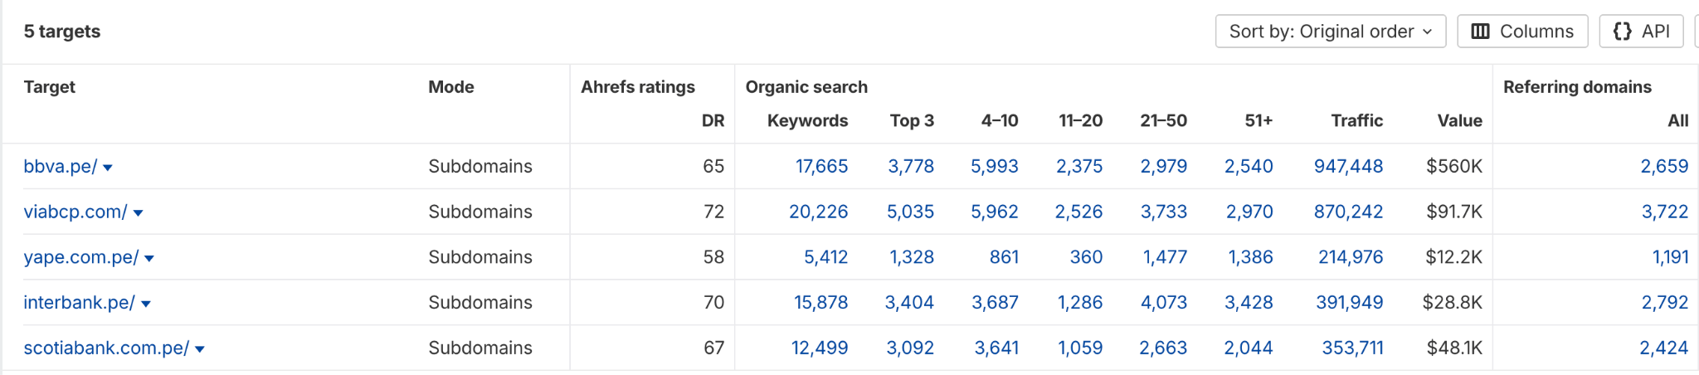Open the bbva.pe/ target link
Screen dimensions: 1699x375
click(60, 167)
